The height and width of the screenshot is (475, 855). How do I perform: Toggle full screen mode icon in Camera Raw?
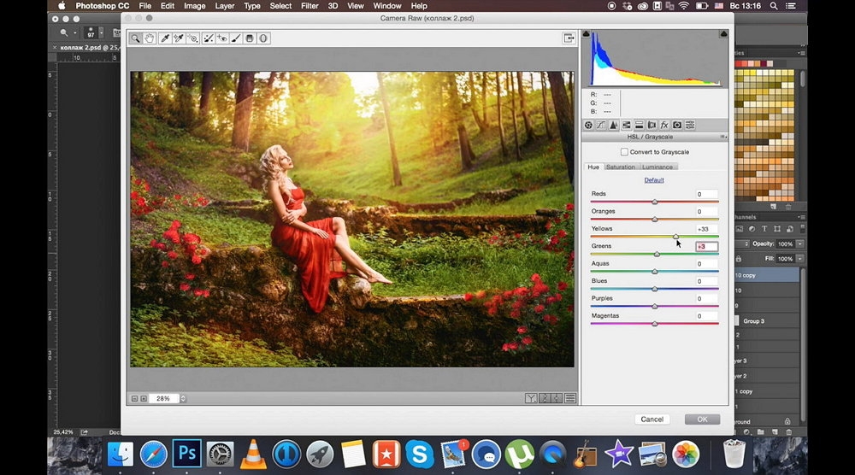pyautogui.click(x=569, y=38)
